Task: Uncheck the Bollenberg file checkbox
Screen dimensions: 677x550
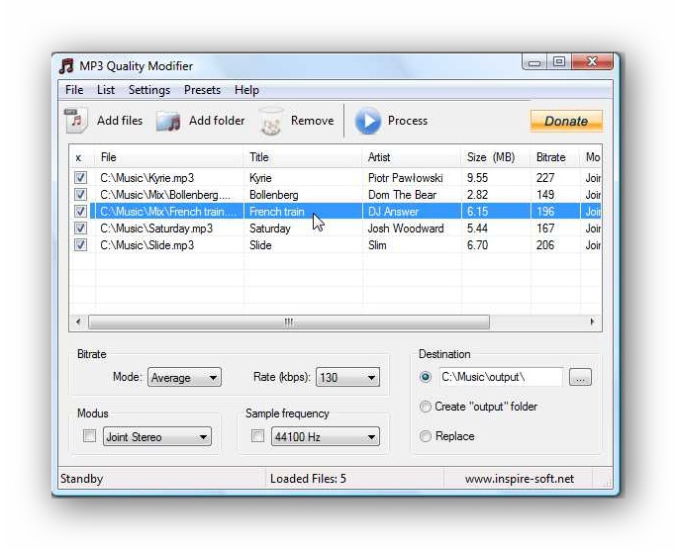Action: pos(80,195)
